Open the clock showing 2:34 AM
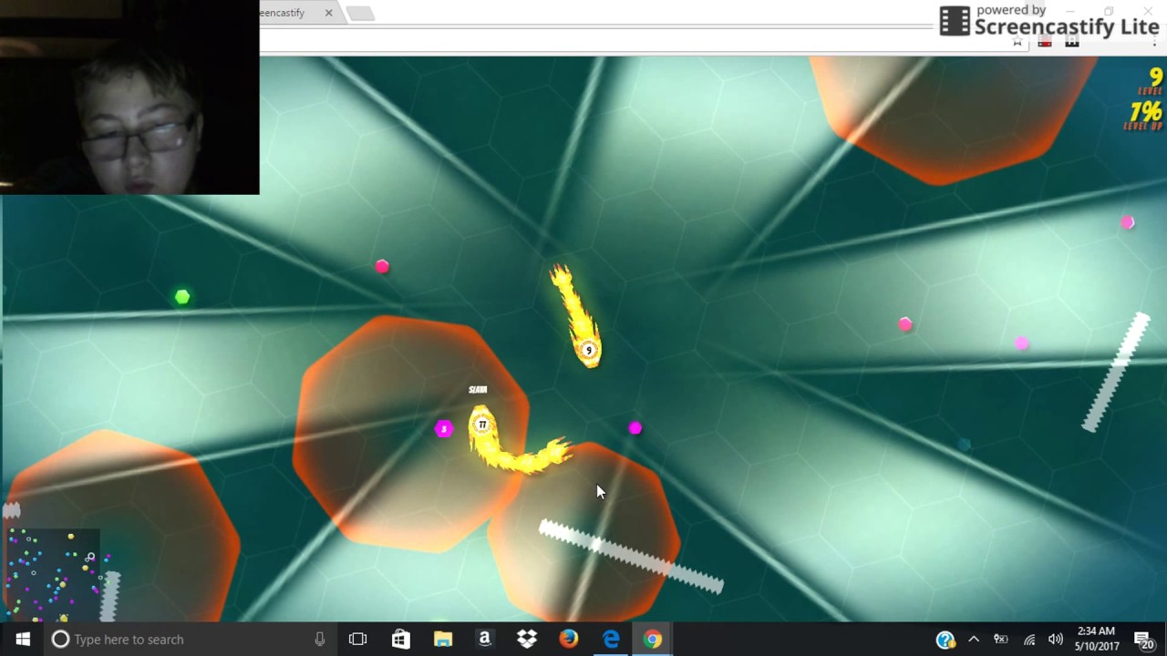Image resolution: width=1167 pixels, height=656 pixels. point(1097,639)
